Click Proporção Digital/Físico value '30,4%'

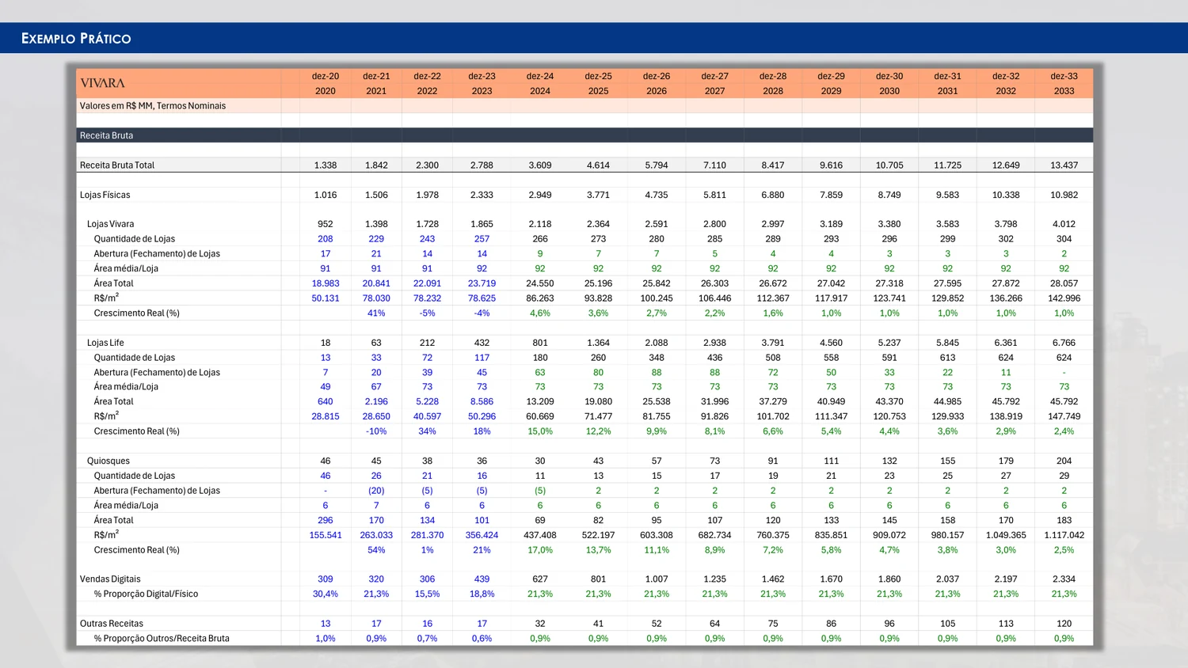[x=326, y=594]
